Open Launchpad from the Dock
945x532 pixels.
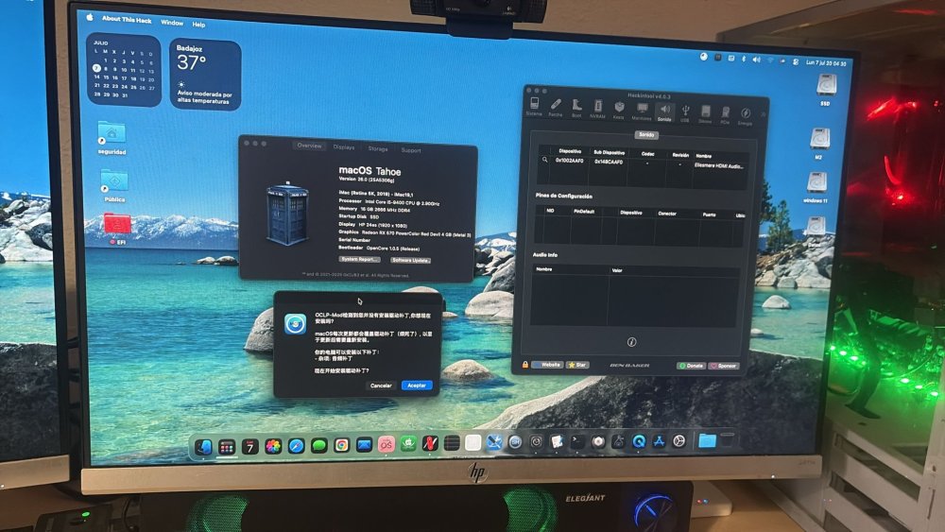[x=227, y=446]
